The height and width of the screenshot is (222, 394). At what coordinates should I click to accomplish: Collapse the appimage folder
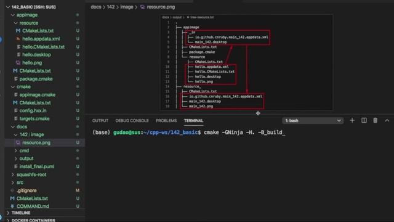pos(12,15)
